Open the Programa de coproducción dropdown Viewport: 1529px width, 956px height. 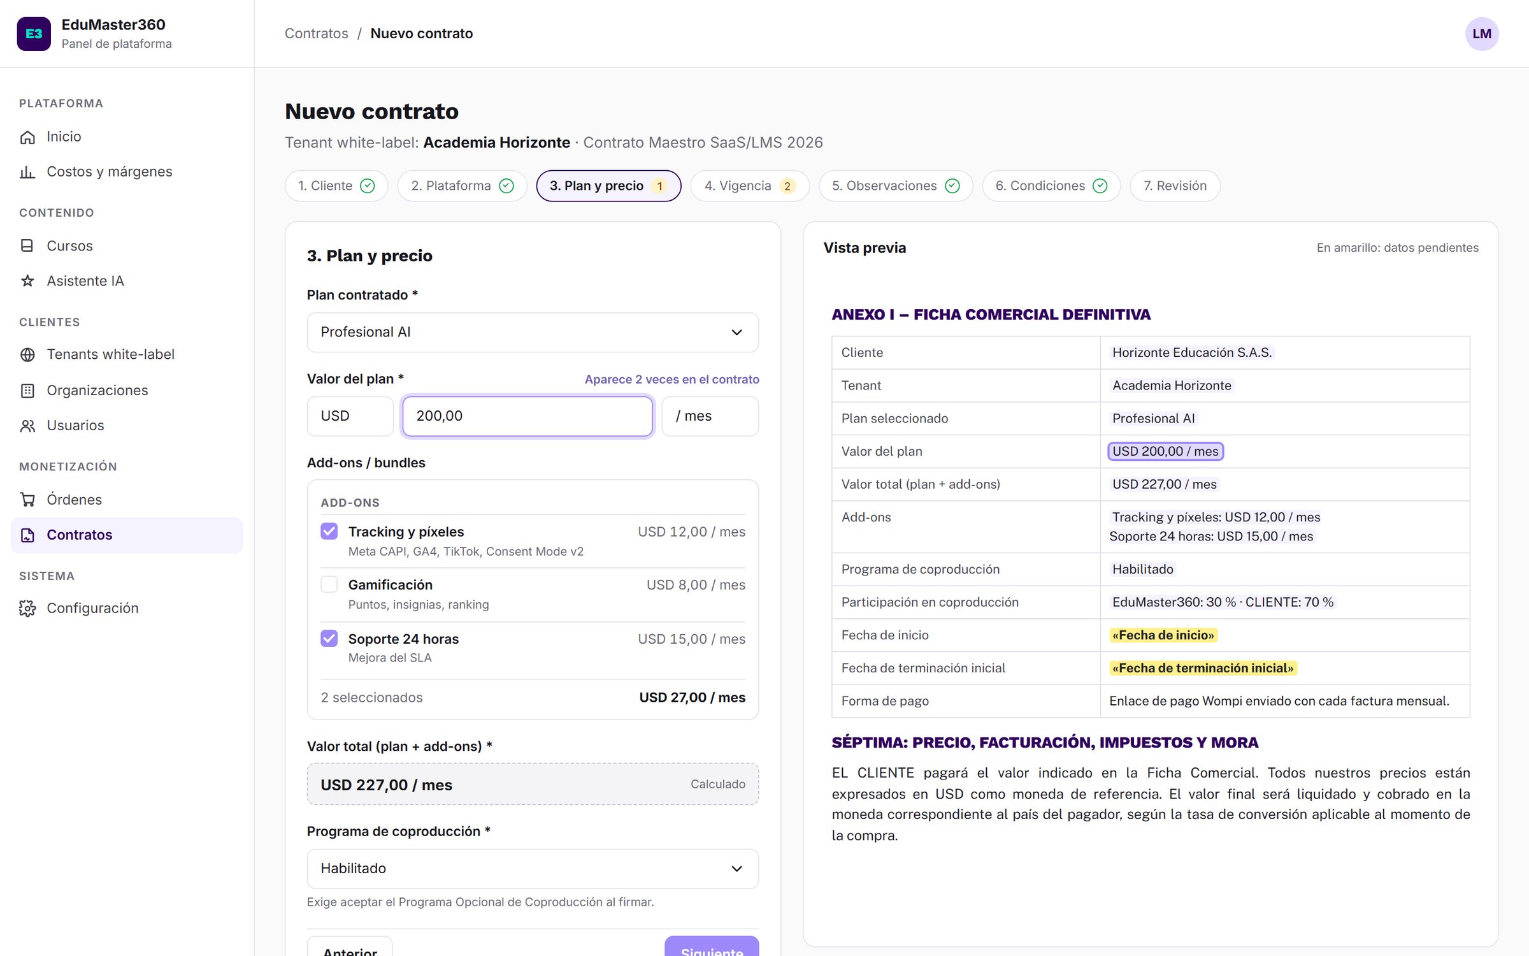pos(533,869)
